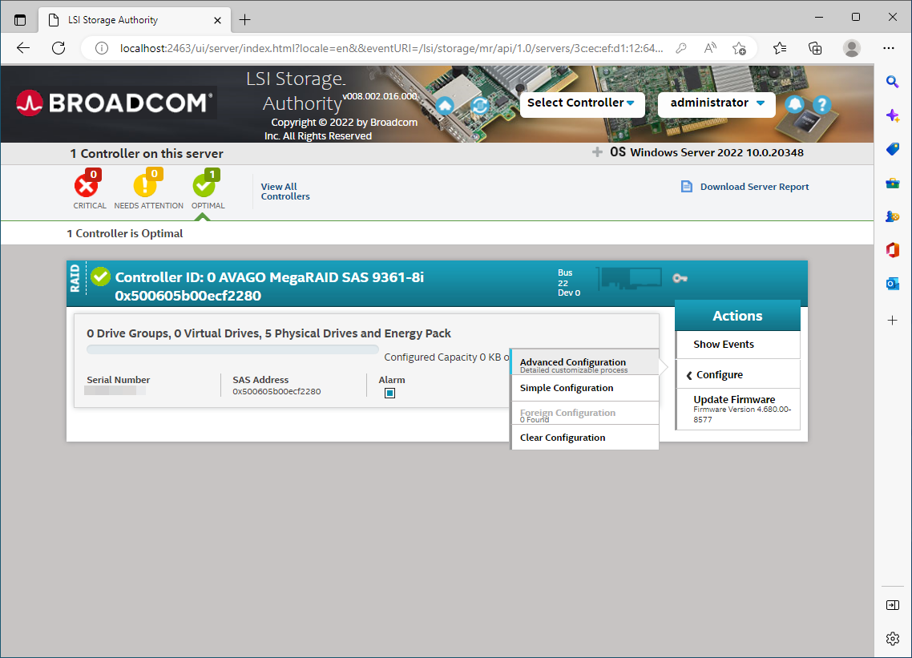The width and height of the screenshot is (912, 658).
Task: Click the OS Windows Server 2022 text
Action: click(707, 152)
